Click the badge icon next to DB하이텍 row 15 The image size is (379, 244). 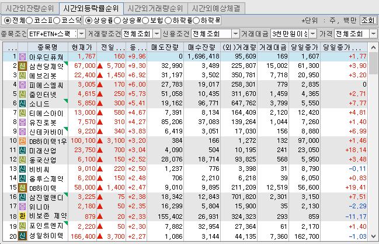point(22,188)
